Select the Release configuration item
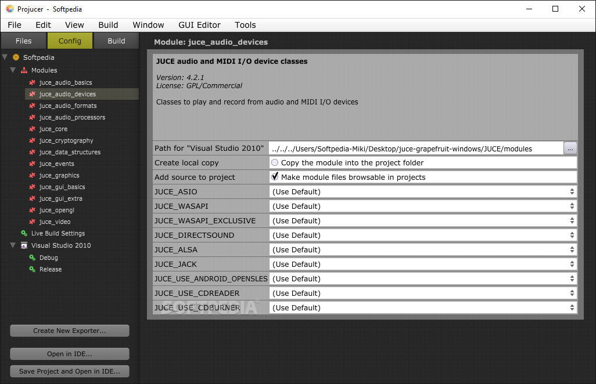596x384 pixels. click(51, 269)
